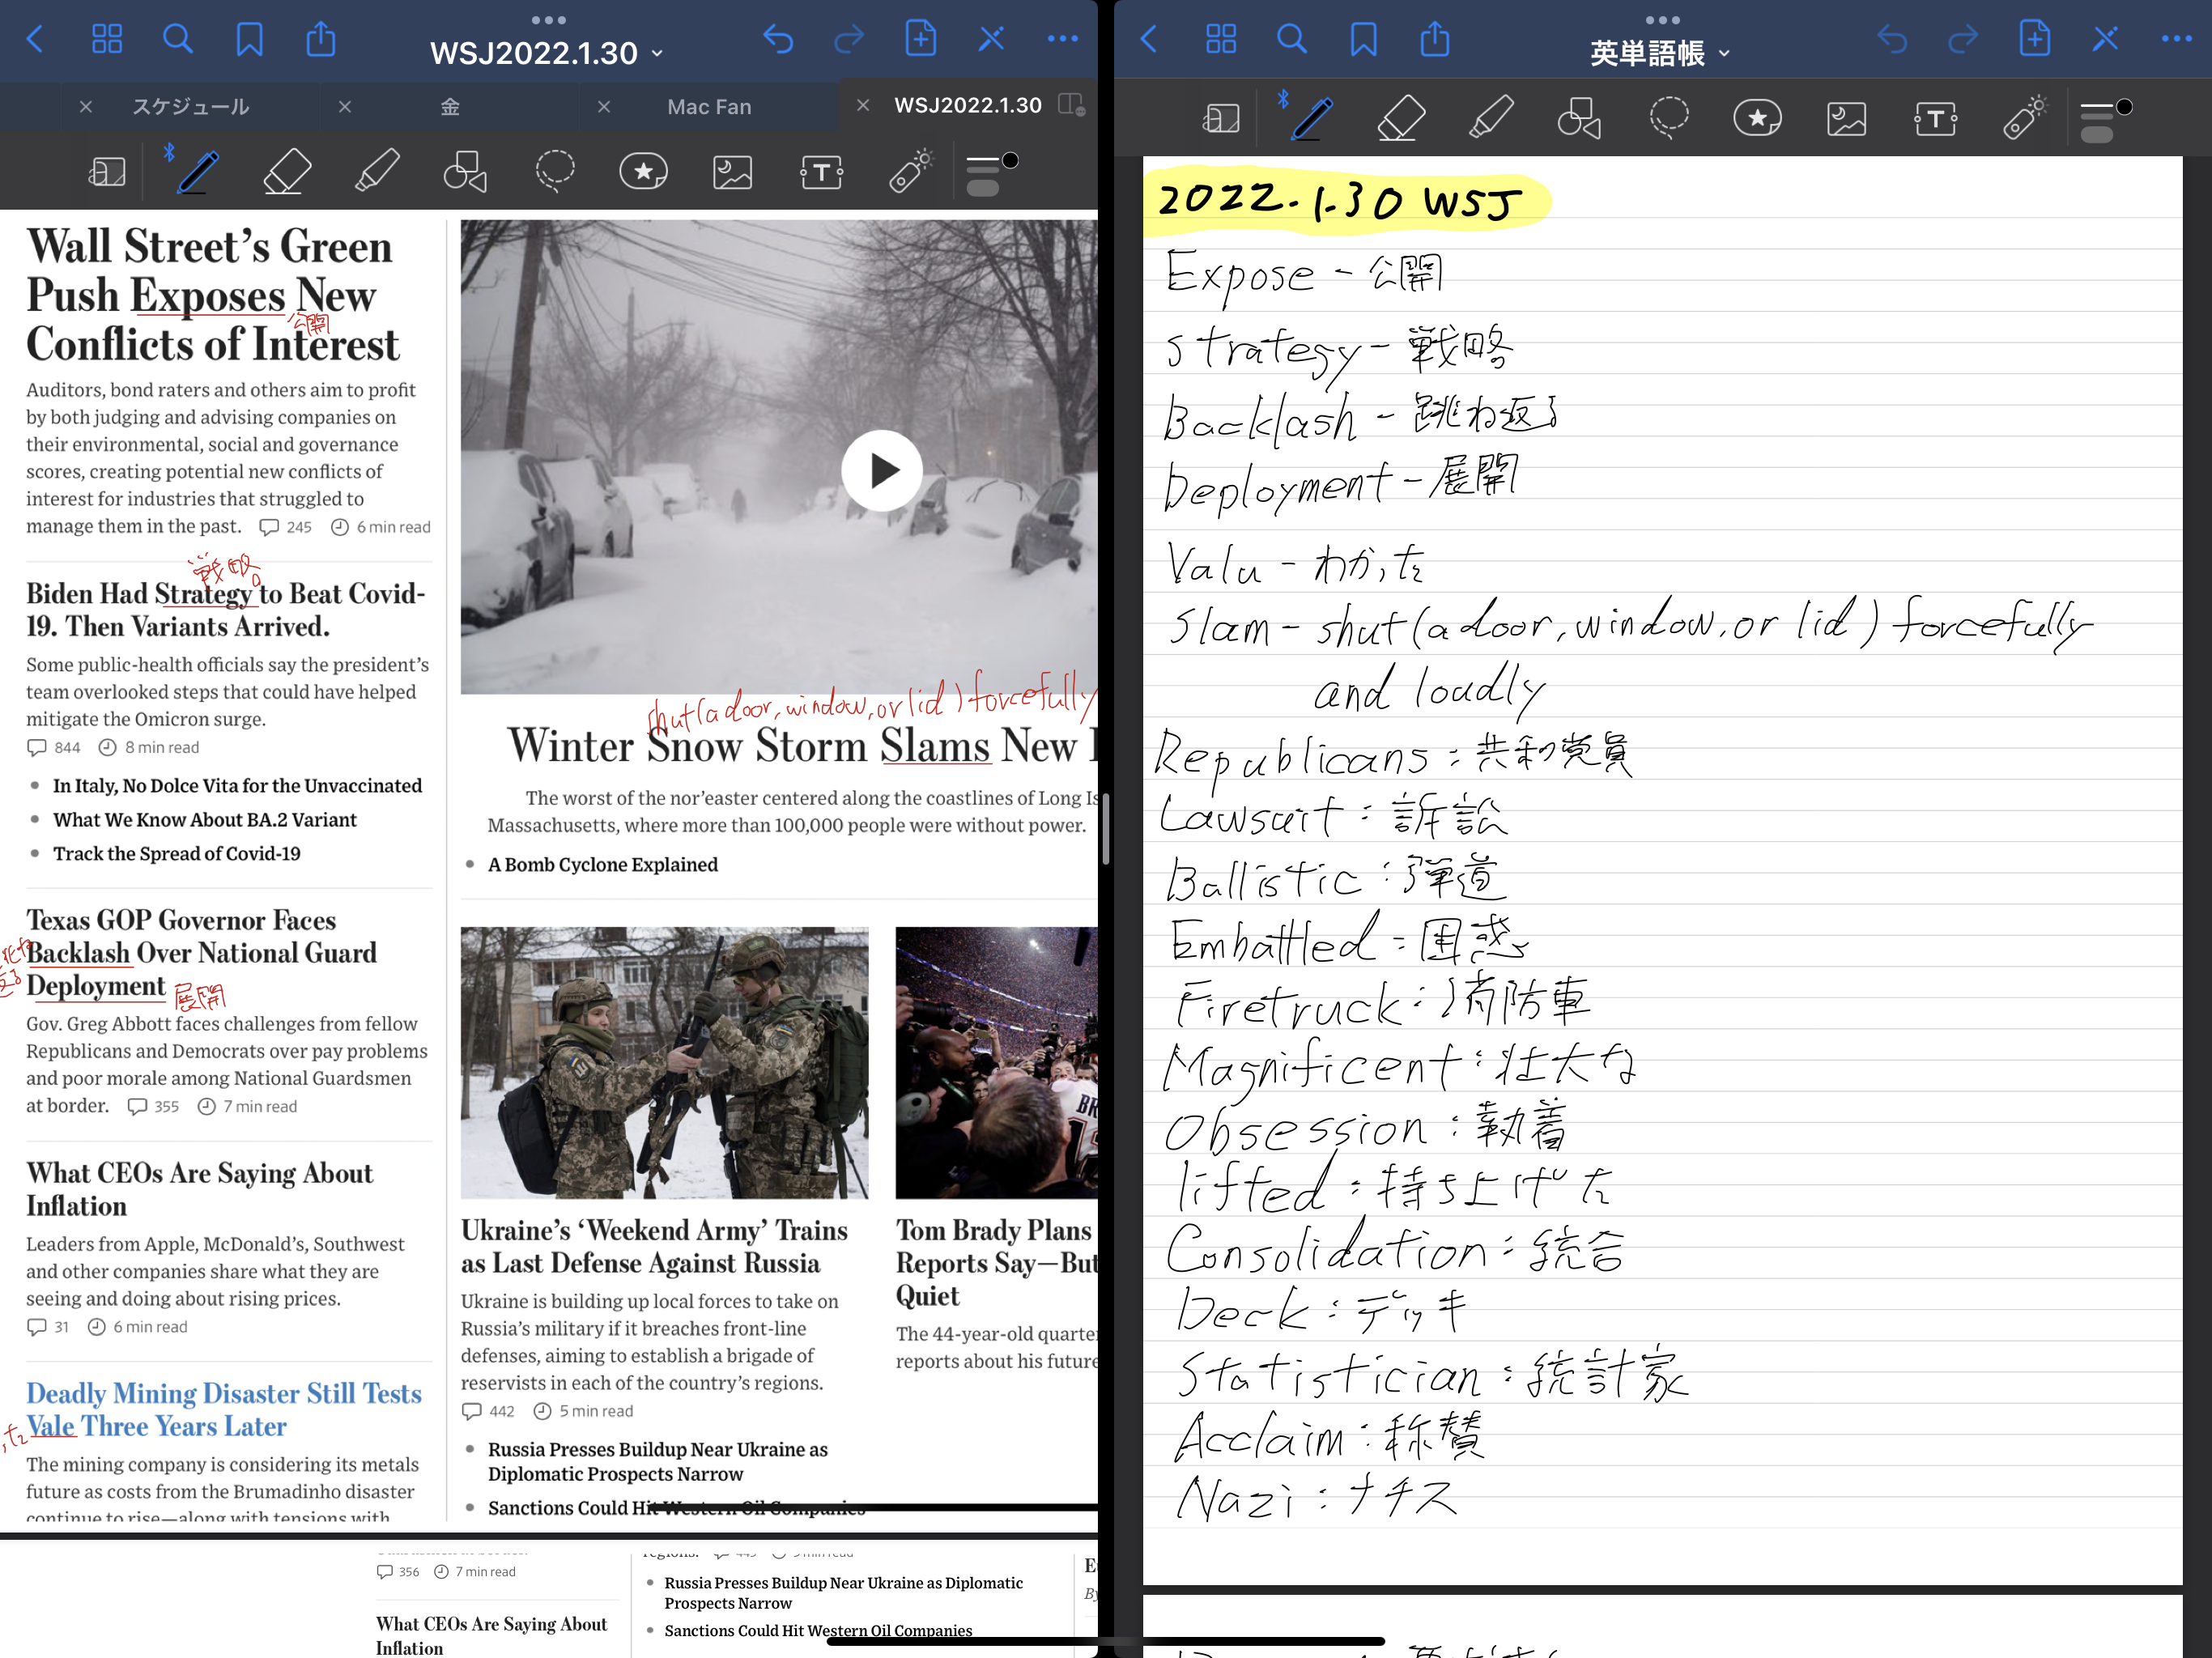Switch to the スケジュール tab
Screen dimensions: 2212x1658
point(190,106)
